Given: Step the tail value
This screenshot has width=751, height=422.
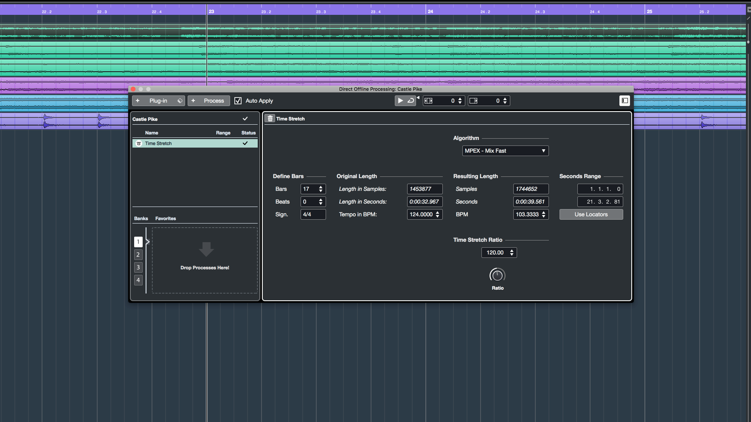Looking at the screenshot, I should pyautogui.click(x=505, y=101).
